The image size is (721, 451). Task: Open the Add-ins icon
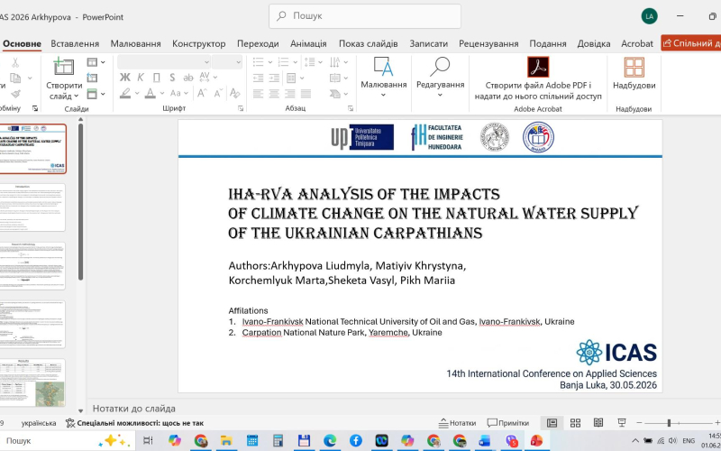coord(634,67)
